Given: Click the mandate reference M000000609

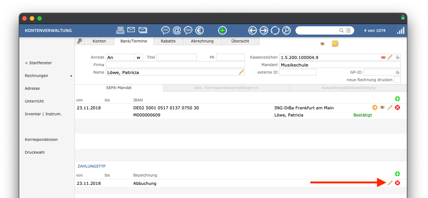Looking at the screenshot, I should pos(146,115).
